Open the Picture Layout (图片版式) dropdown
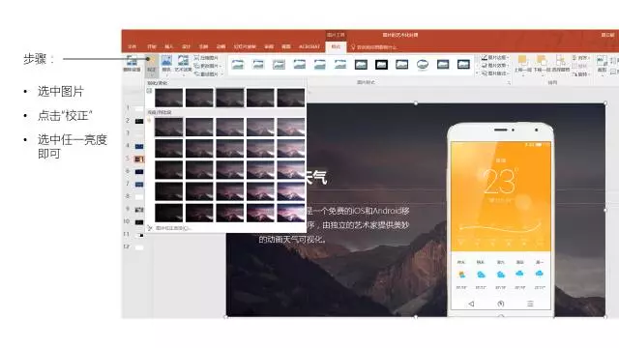Viewport: 619px width, 348px height. point(495,73)
